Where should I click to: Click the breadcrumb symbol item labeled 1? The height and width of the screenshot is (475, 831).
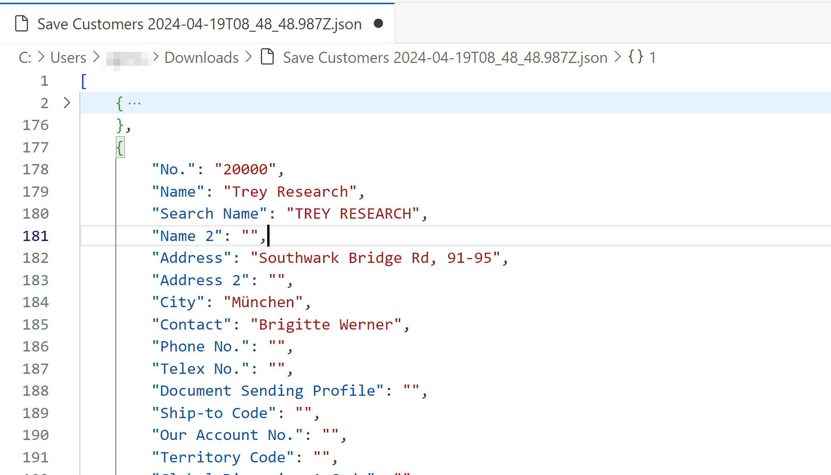(x=652, y=57)
